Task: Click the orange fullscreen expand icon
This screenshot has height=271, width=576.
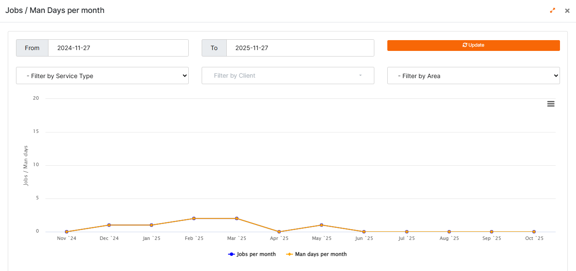Action: click(553, 10)
